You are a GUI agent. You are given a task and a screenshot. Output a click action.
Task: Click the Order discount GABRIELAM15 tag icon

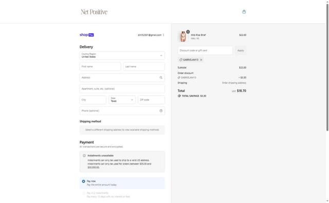point(179,78)
